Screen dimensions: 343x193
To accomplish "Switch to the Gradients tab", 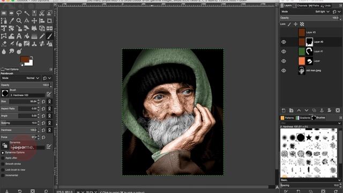I will point(303,118).
